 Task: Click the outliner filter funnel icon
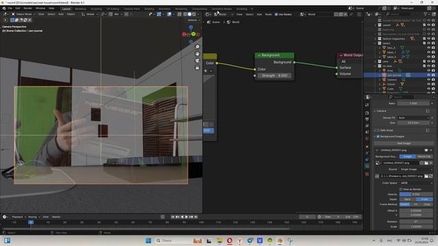(426, 14)
